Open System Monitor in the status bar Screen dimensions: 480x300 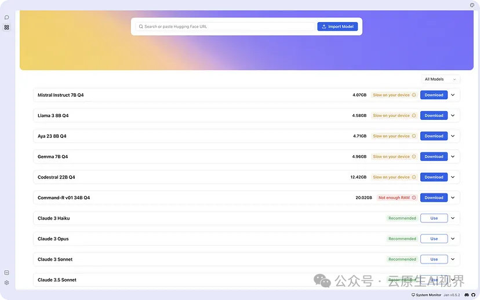point(426,295)
